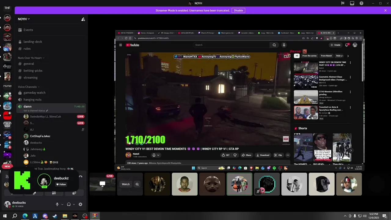Image resolution: width=391 pixels, height=220 pixels.
Task: Open Windows Start menu
Action: [x=5, y=216]
